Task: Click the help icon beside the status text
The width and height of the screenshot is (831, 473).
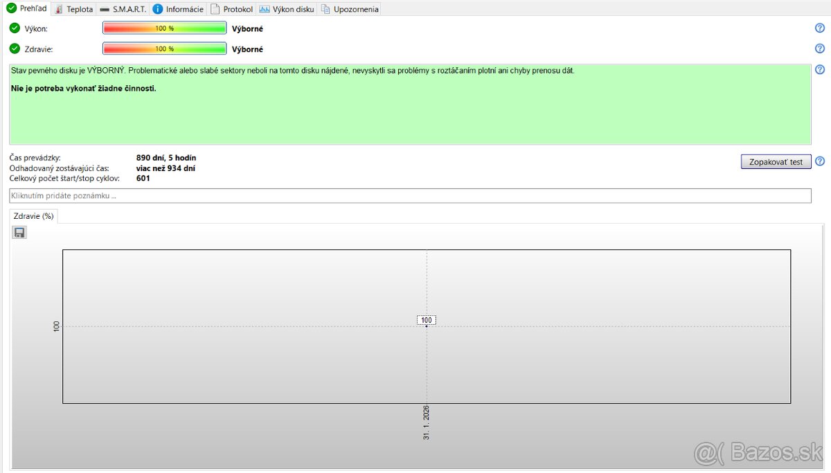Action: click(820, 69)
